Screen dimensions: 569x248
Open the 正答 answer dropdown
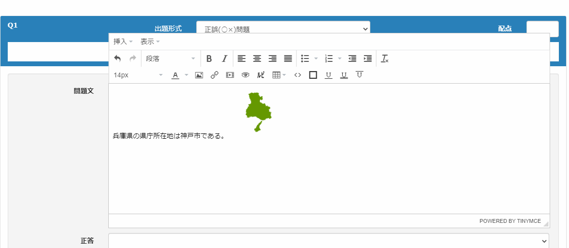click(329, 240)
